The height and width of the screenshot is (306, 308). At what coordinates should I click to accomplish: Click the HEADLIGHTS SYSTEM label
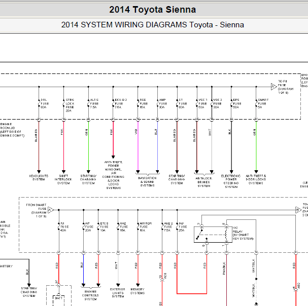pyautogui.click(x=39, y=177)
